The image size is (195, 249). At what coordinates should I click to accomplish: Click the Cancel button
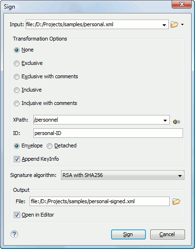coord(167,234)
